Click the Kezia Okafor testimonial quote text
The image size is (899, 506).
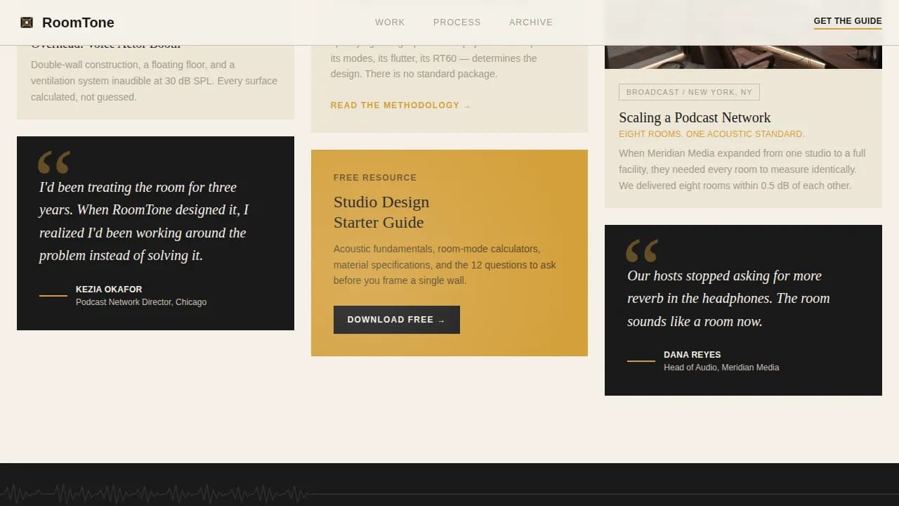pyautogui.click(x=143, y=221)
